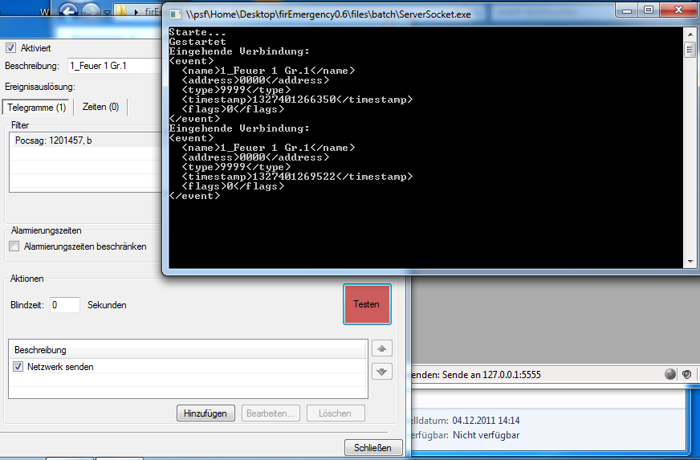Viewport: 700px width, 460px height.
Task: Click the back navigation arrow in Explorer
Action: 69,11
